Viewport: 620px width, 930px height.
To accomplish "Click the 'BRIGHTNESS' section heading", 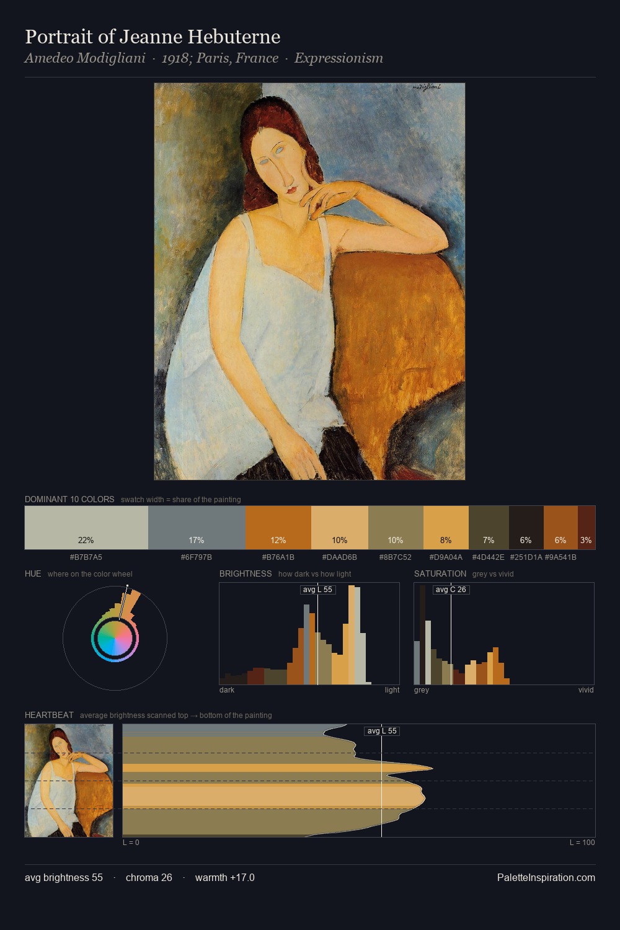I will (x=246, y=573).
